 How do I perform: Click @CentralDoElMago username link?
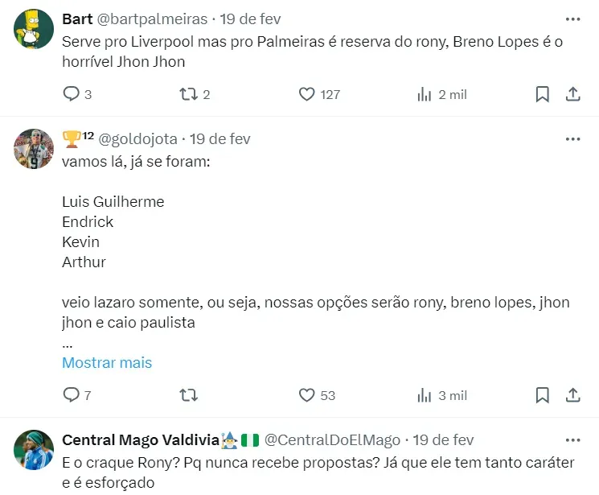332,440
